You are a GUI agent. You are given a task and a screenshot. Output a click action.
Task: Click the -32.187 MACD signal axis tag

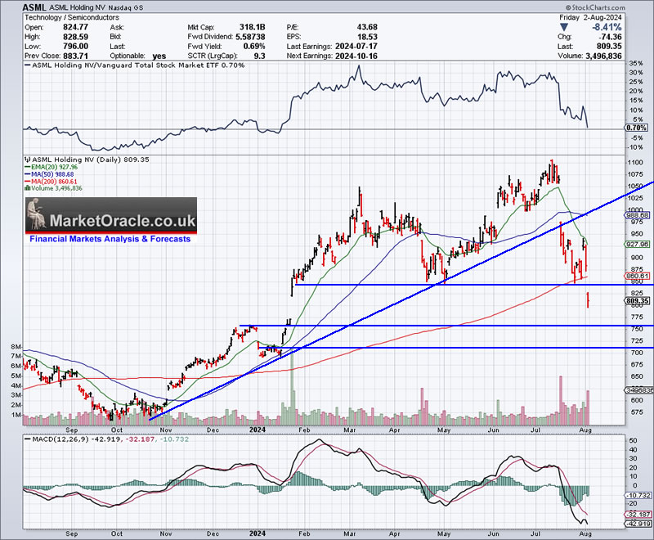point(638,515)
